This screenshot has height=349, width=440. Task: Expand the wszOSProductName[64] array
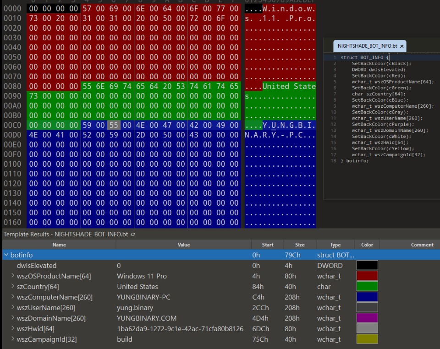[x=13, y=276]
